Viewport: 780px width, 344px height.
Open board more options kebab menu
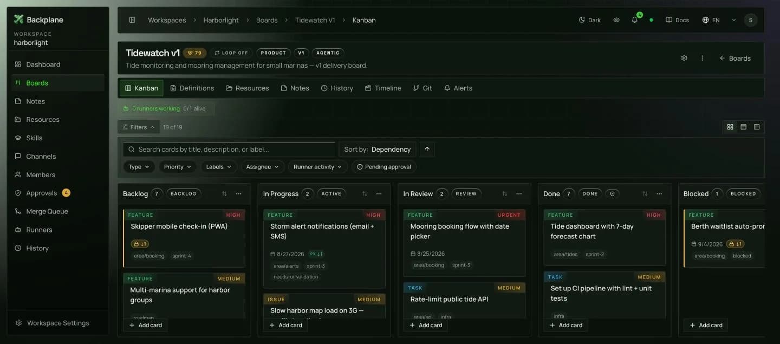703,58
